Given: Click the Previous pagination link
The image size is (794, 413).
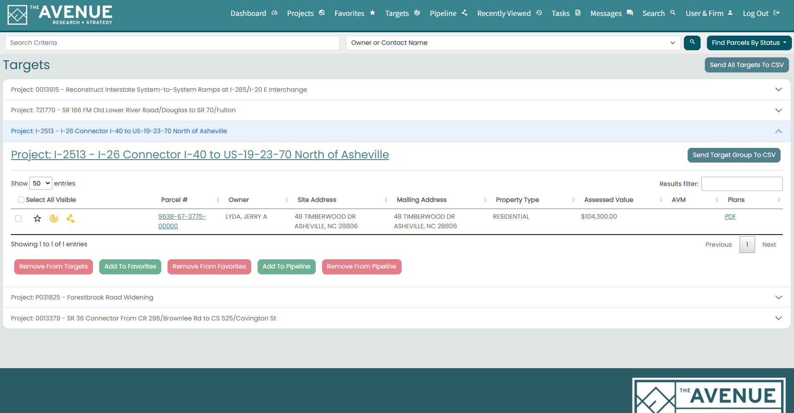Looking at the screenshot, I should pos(719,245).
